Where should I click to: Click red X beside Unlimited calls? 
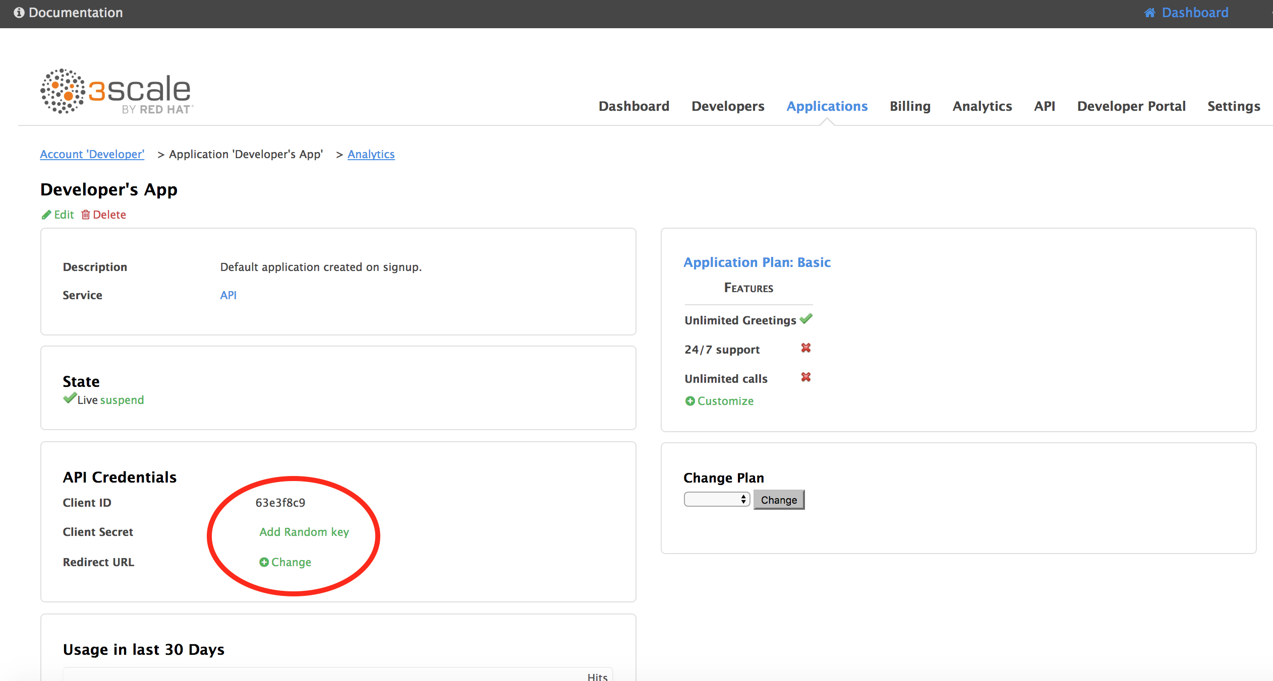[806, 377]
